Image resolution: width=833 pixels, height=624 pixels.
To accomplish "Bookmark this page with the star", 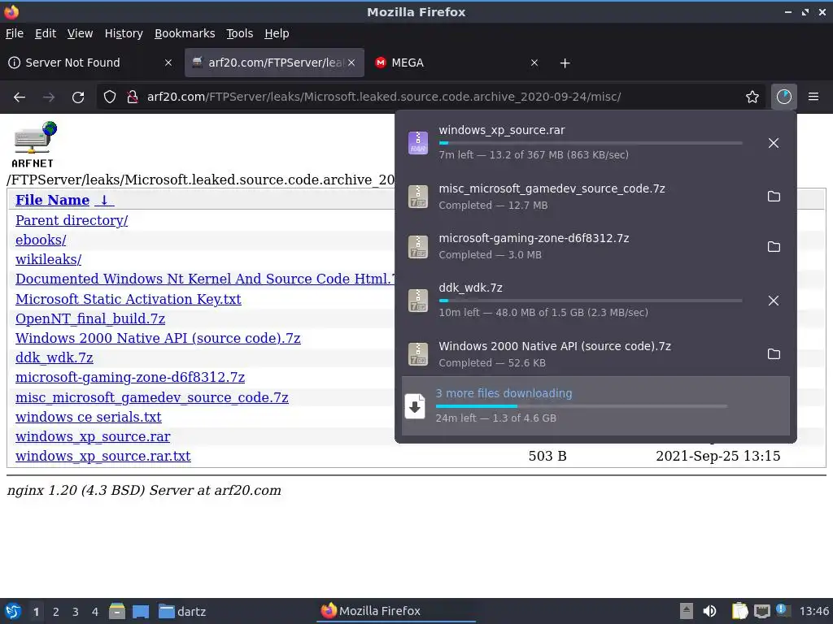I will (x=752, y=97).
